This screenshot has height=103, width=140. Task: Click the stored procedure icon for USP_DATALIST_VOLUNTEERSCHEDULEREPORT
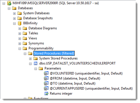36,63
